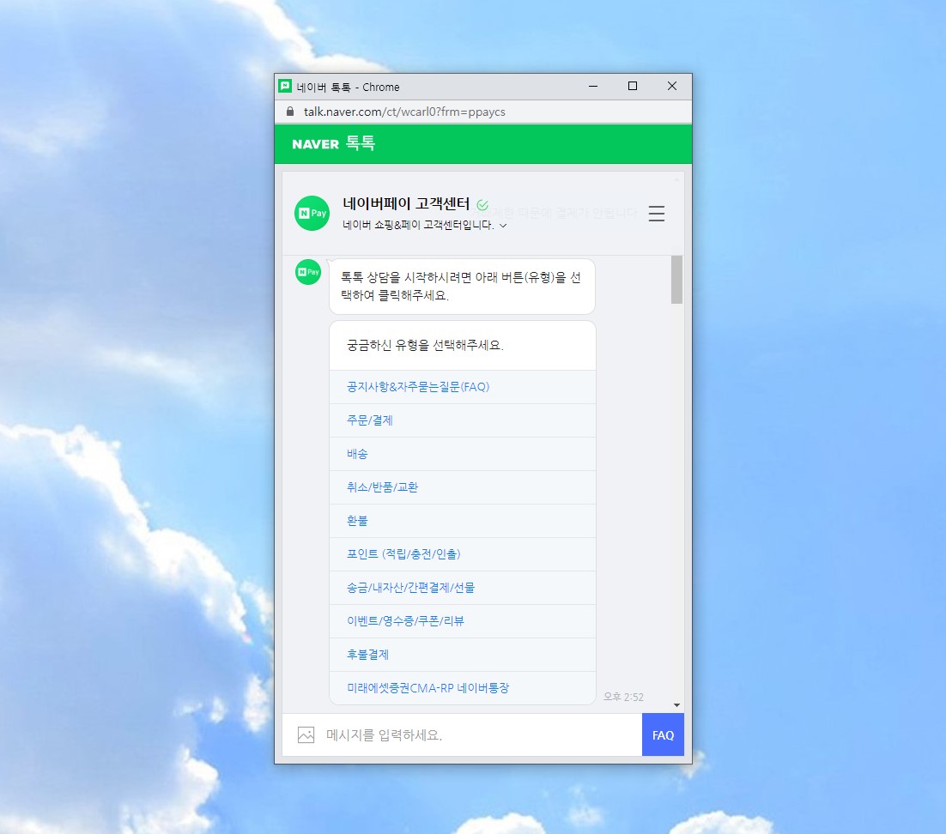
Task: Choose the 배송 category
Action: click(x=463, y=454)
